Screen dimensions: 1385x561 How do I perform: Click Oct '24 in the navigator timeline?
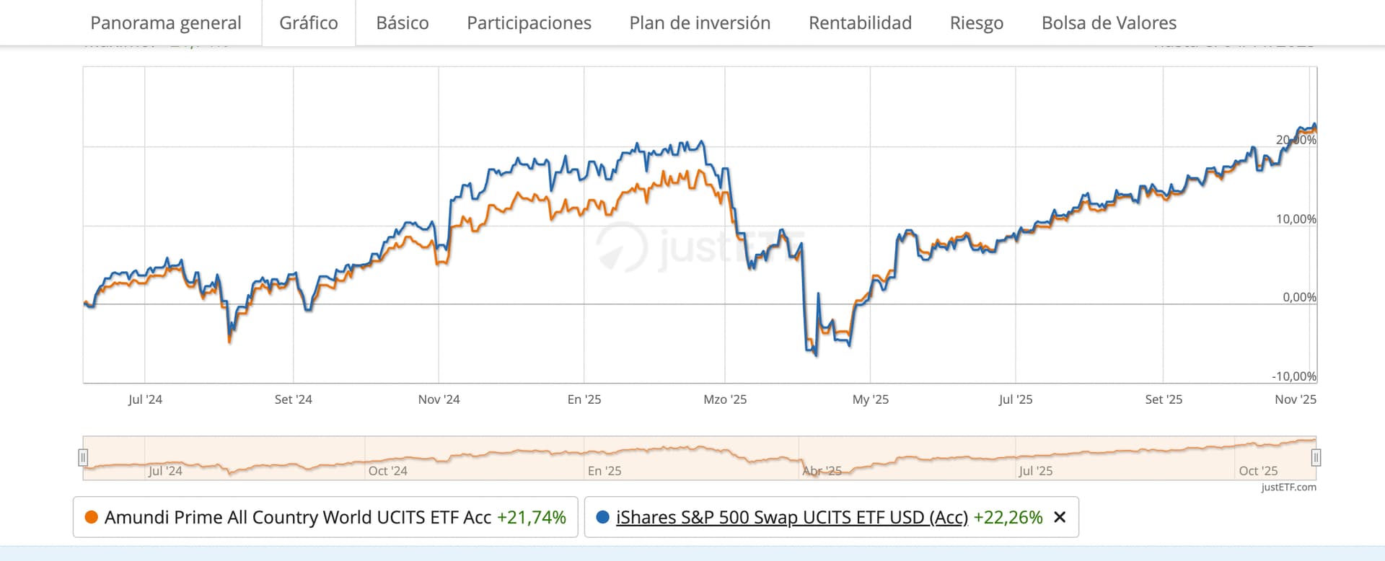click(x=387, y=471)
